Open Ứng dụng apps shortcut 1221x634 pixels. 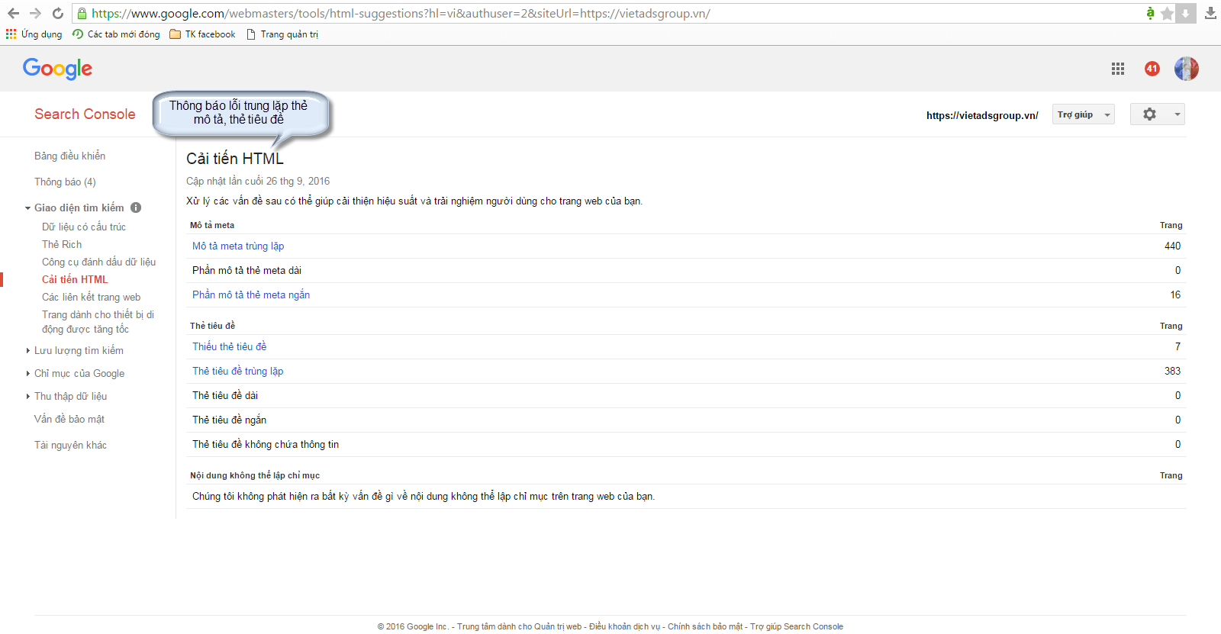pyautogui.click(x=34, y=34)
